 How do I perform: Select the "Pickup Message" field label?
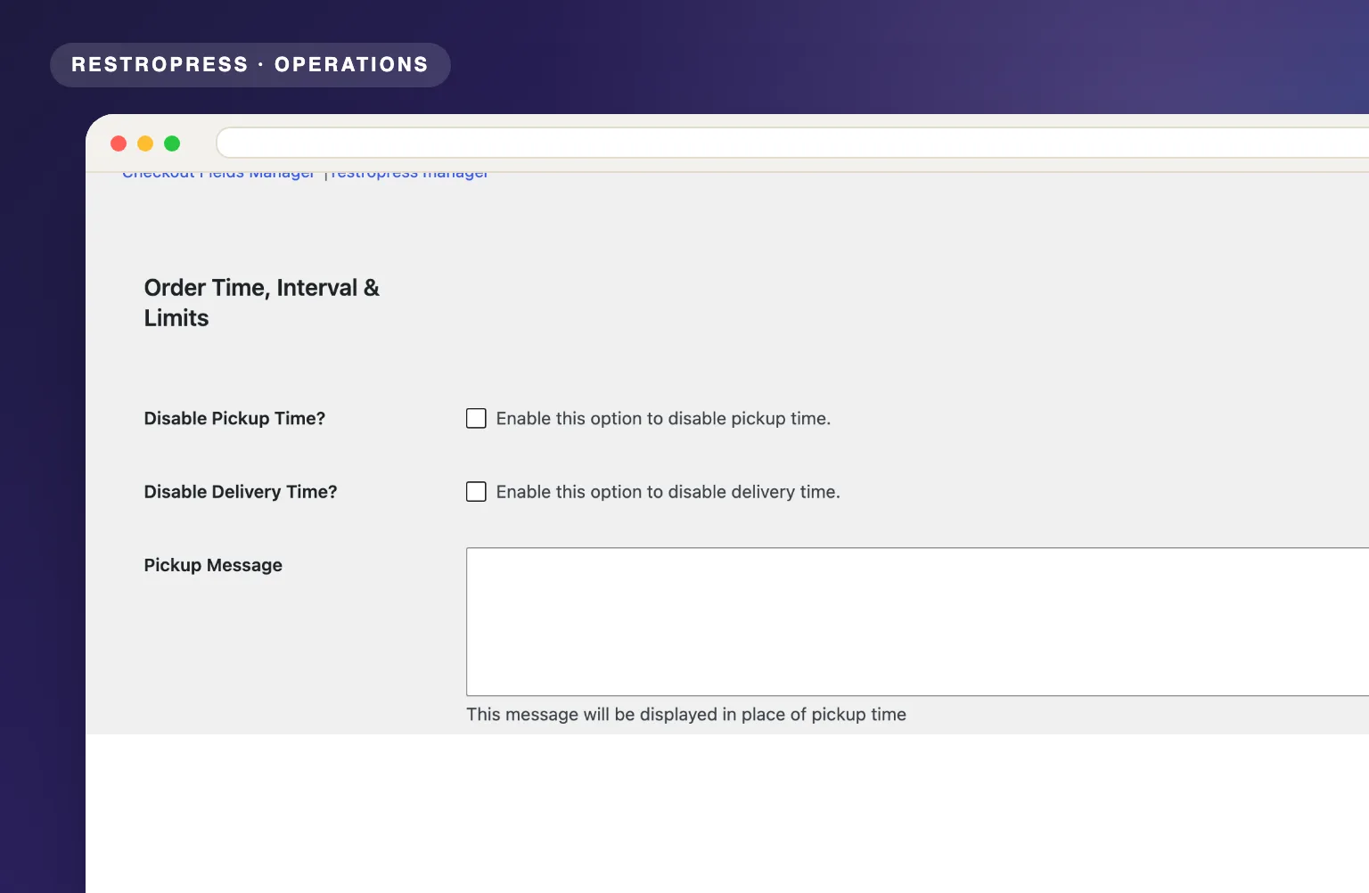tap(213, 565)
